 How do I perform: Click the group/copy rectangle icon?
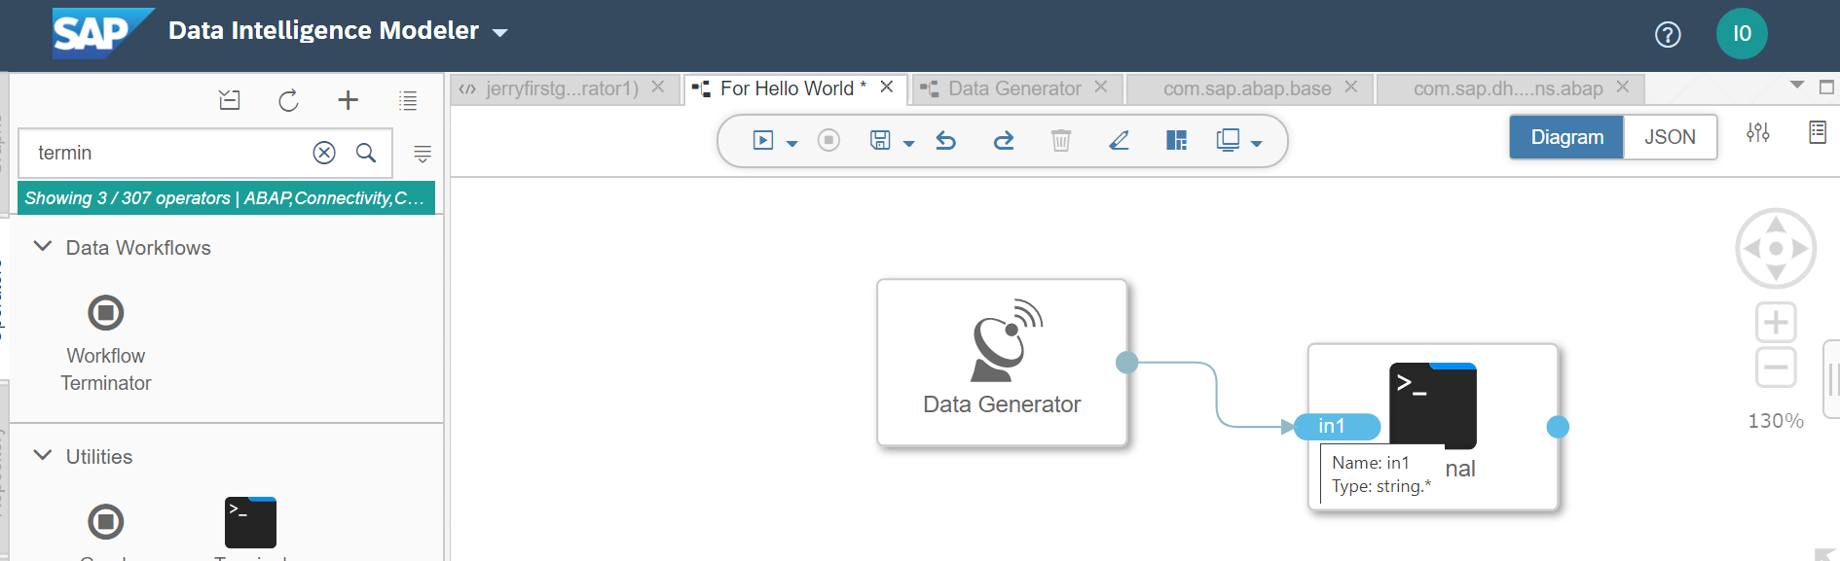(1228, 141)
